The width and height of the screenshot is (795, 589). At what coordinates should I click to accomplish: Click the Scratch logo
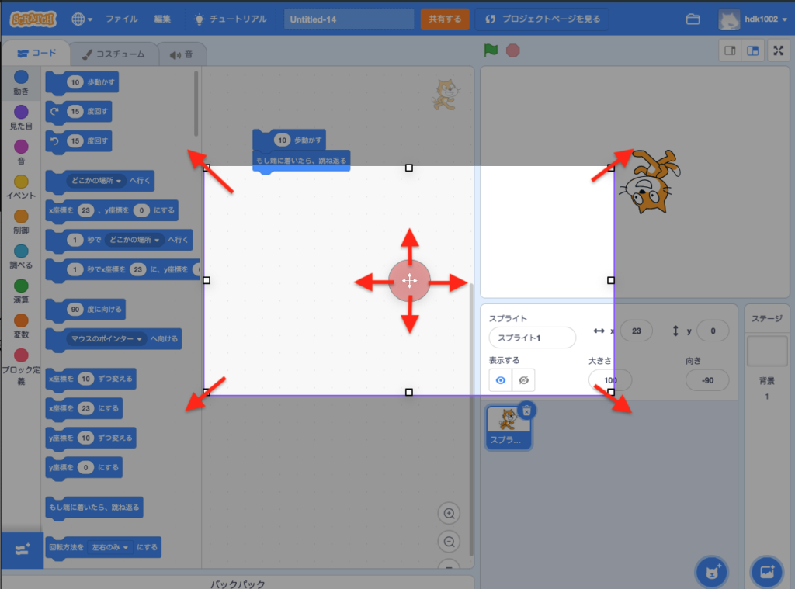point(33,19)
